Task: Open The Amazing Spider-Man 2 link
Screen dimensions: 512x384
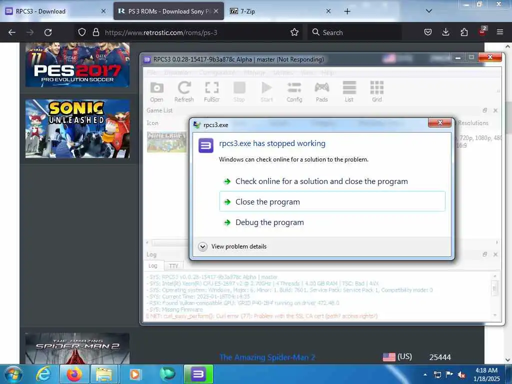Action: pyautogui.click(x=267, y=357)
